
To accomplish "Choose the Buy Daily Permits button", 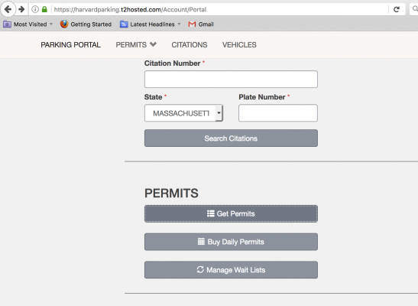I will 231,242.
